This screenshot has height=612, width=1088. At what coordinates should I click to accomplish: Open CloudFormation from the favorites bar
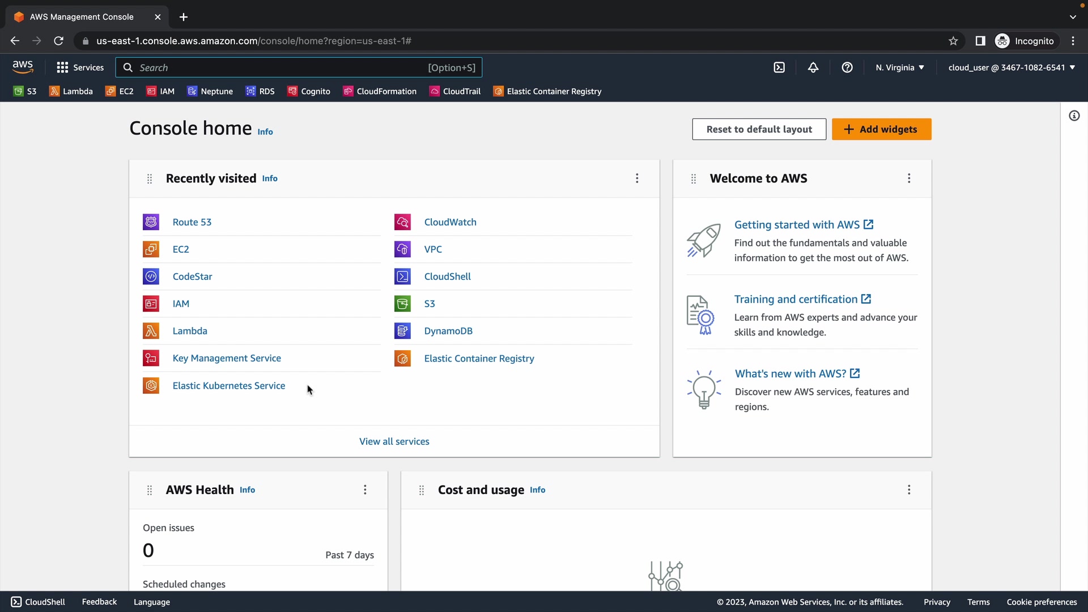(x=380, y=91)
